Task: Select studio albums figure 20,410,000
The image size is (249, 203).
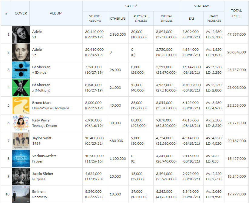Action: [x=94, y=50]
